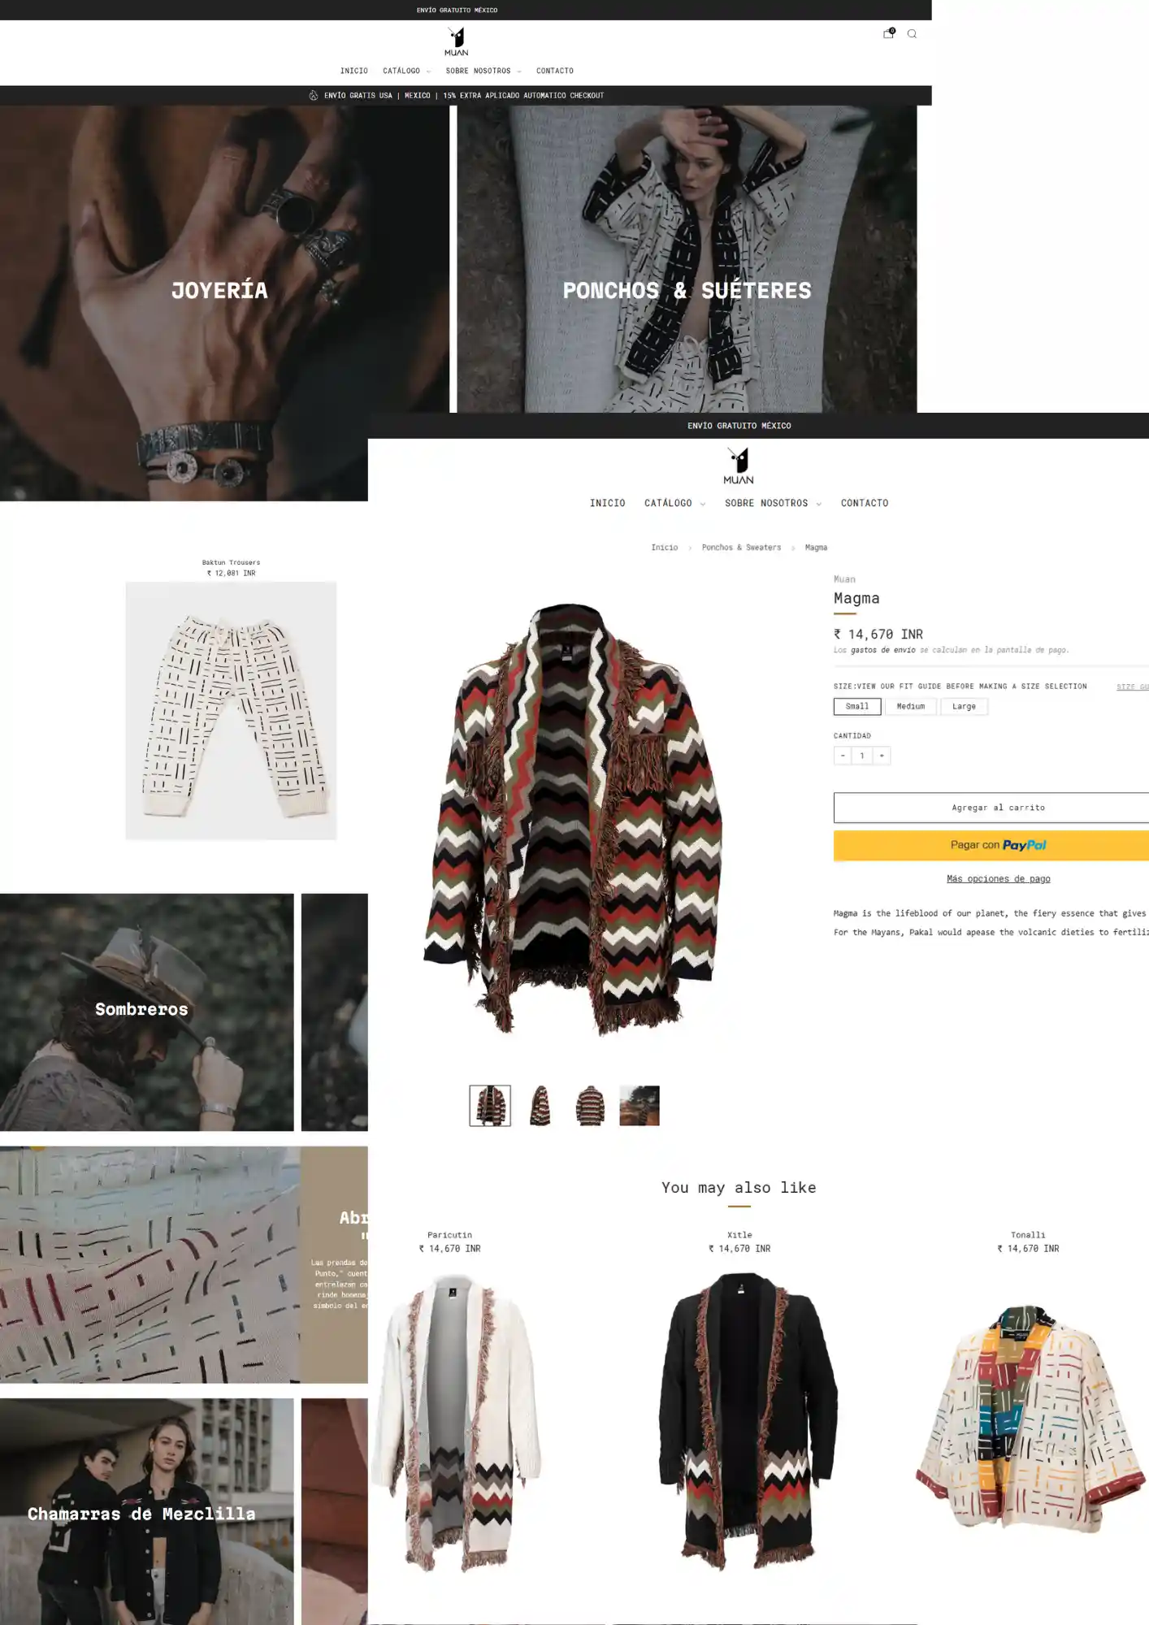
Task: Select the Small size option
Action: (x=857, y=707)
